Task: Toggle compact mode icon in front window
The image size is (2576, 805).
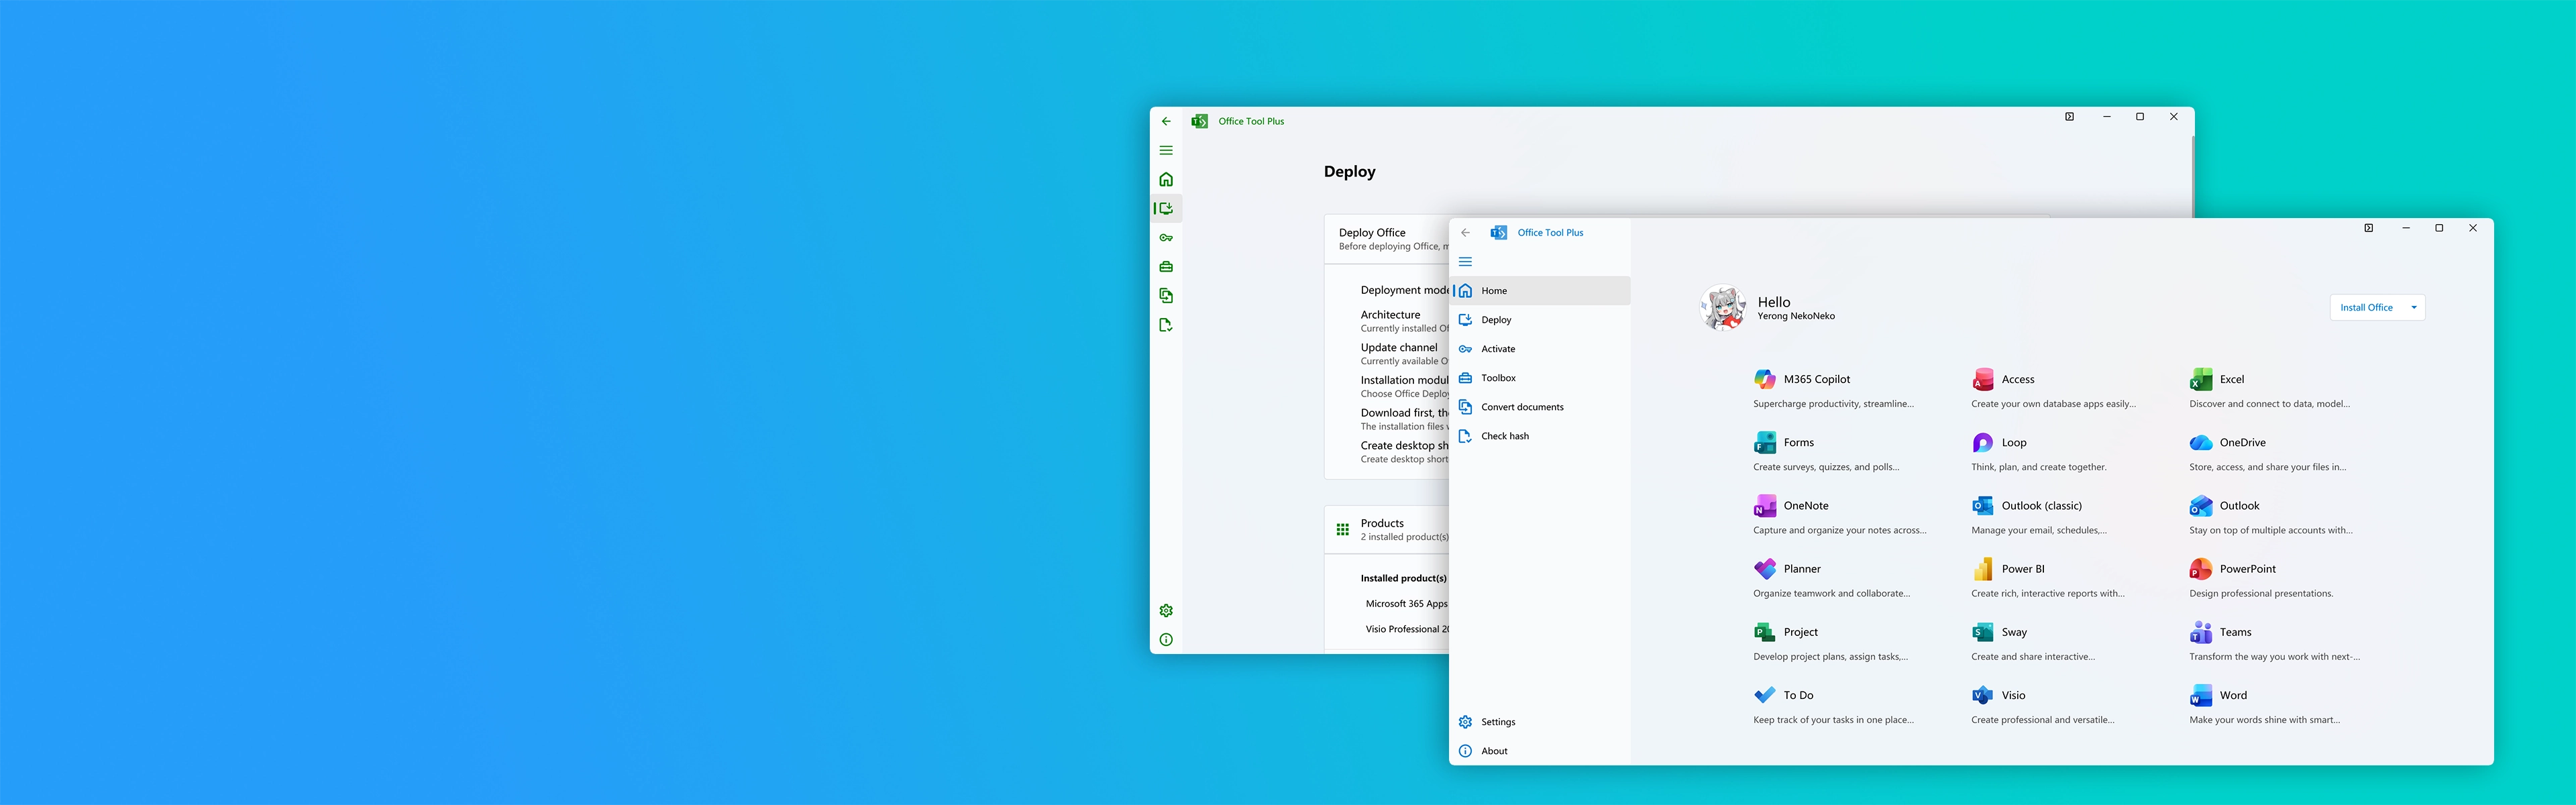Action: (x=2368, y=228)
